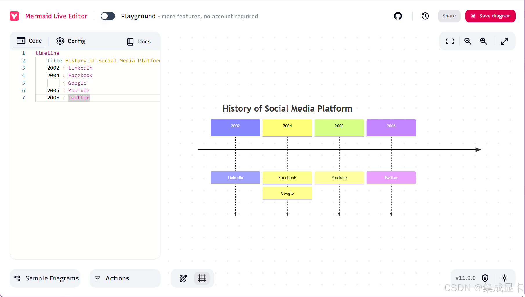
Task: Zoom in the diagram preview
Action: (x=483, y=41)
